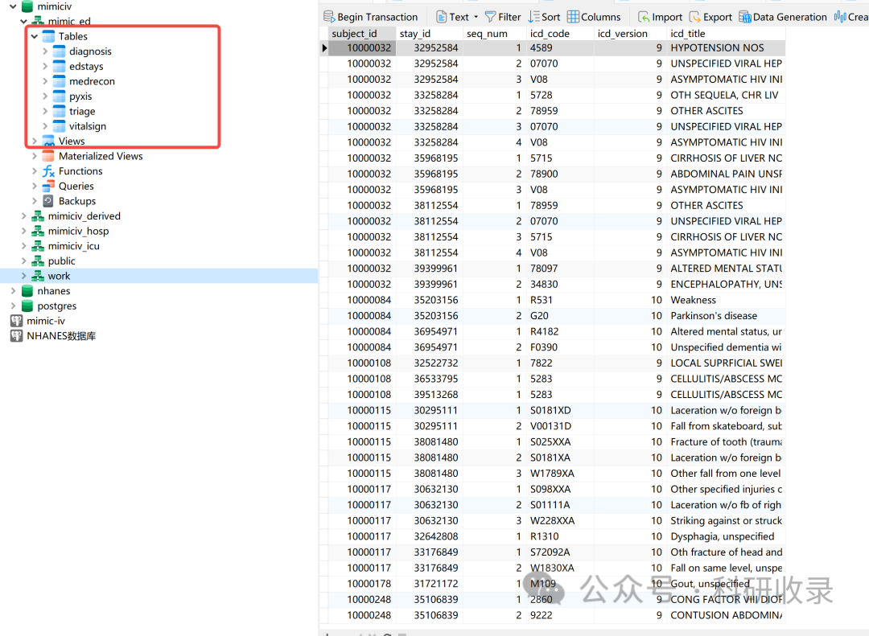The height and width of the screenshot is (636, 869).
Task: Click the Backups icon
Action: (48, 200)
